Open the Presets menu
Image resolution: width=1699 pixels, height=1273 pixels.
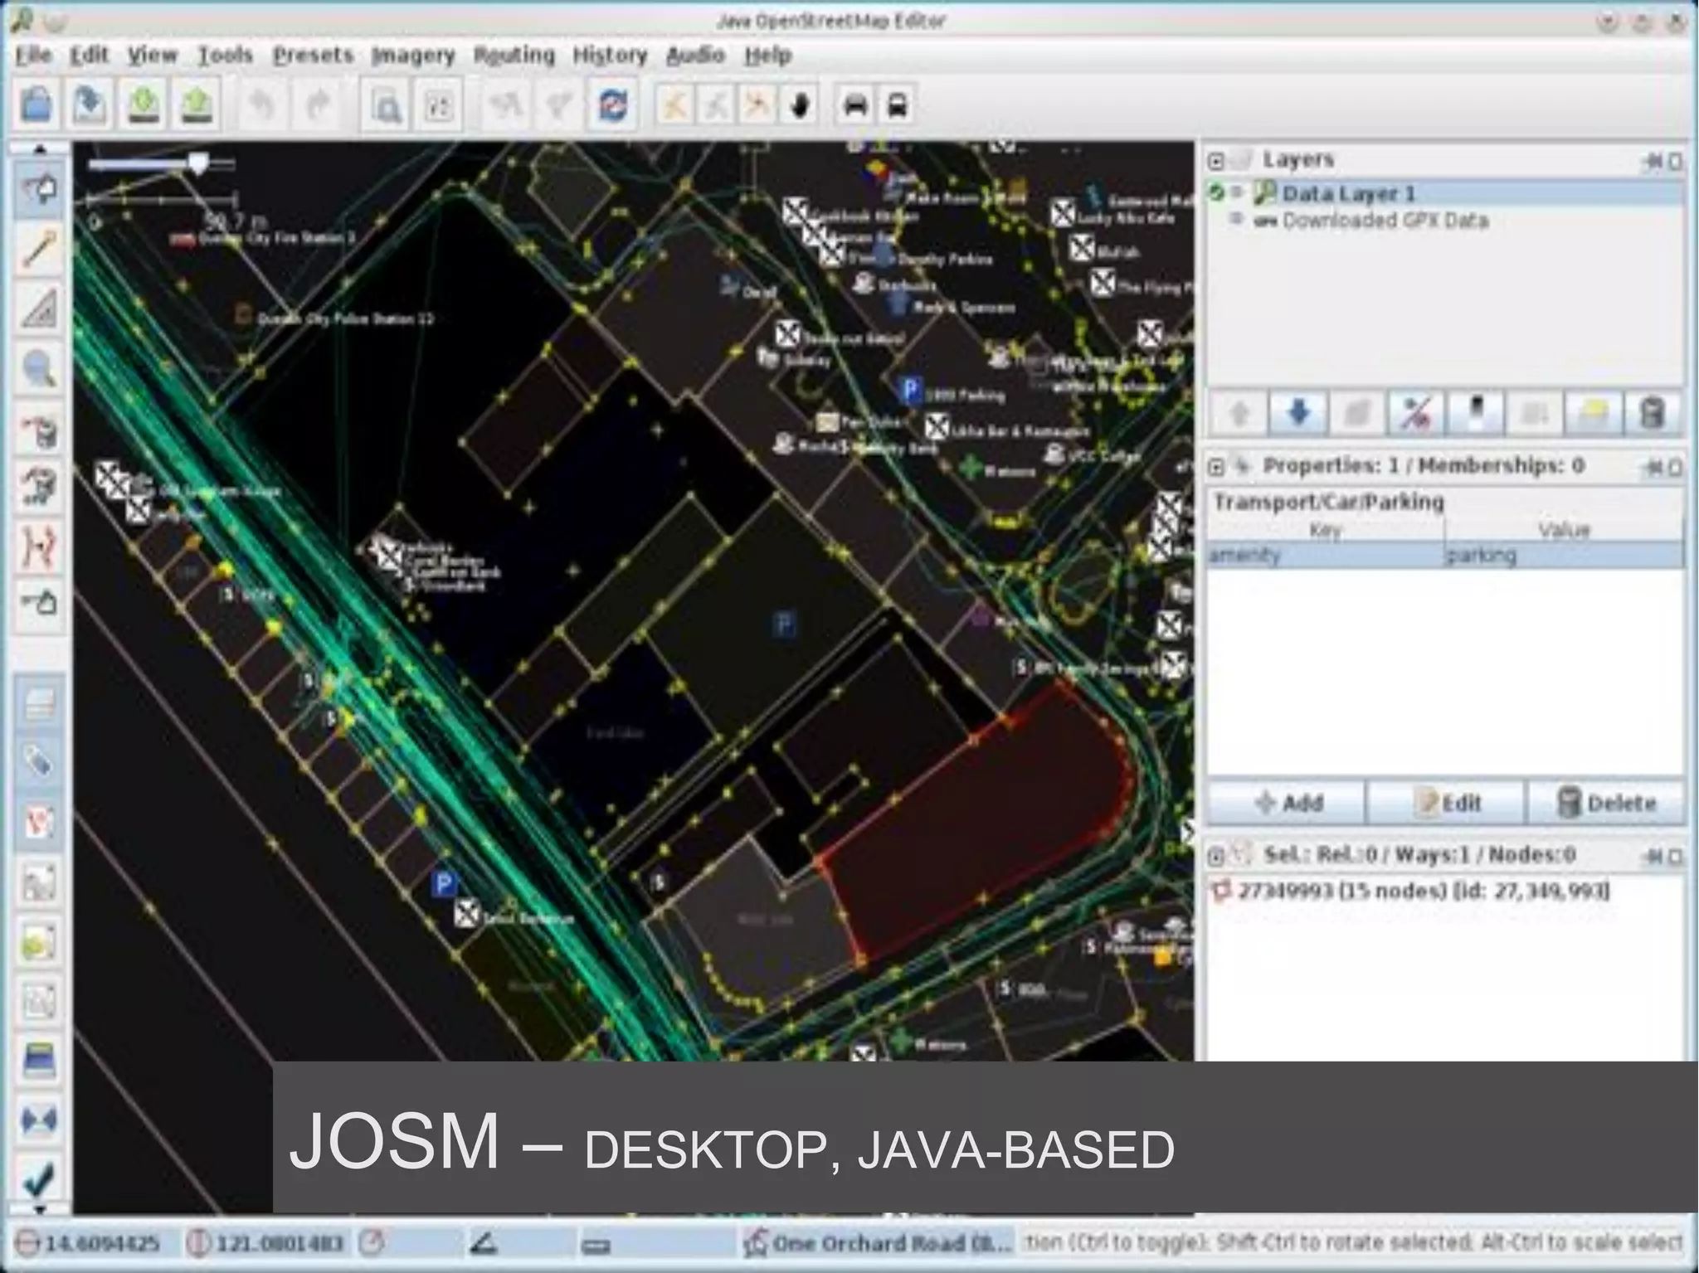point(314,56)
